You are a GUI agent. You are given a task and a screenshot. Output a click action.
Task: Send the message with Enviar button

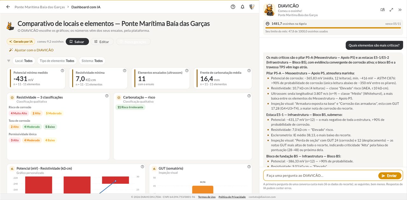tap(390, 176)
